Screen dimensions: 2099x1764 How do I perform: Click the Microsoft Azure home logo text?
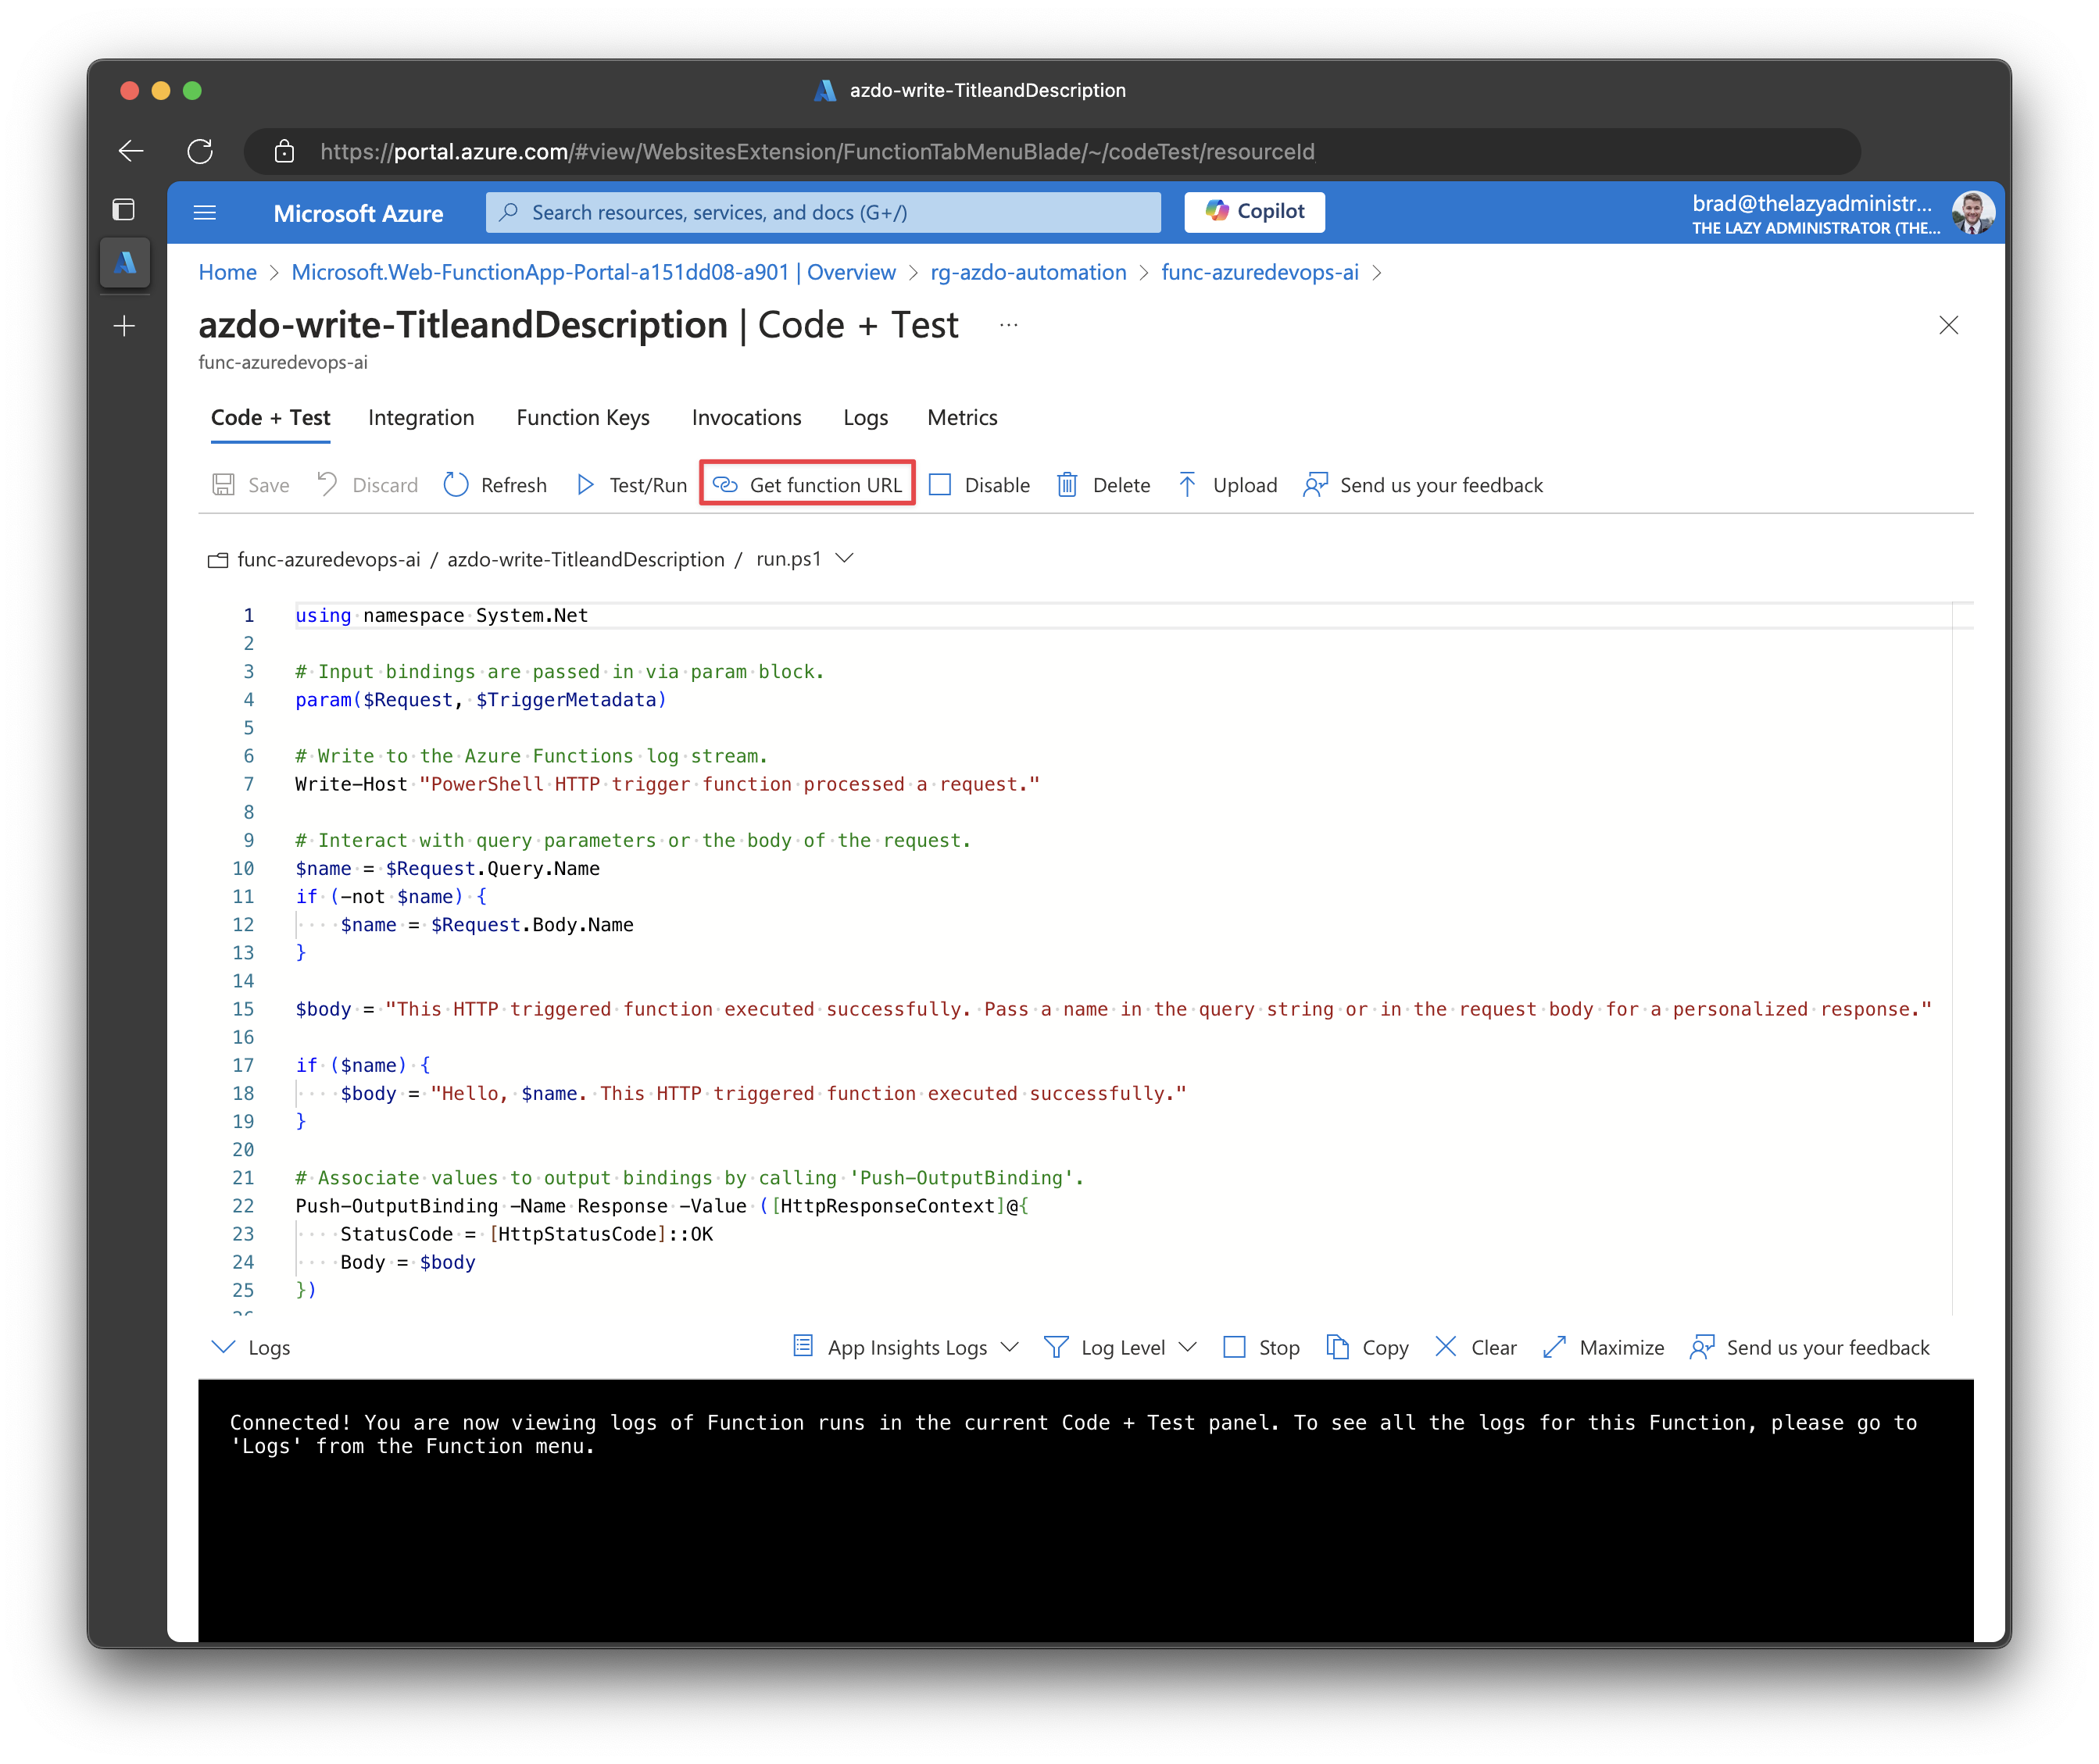358,213
